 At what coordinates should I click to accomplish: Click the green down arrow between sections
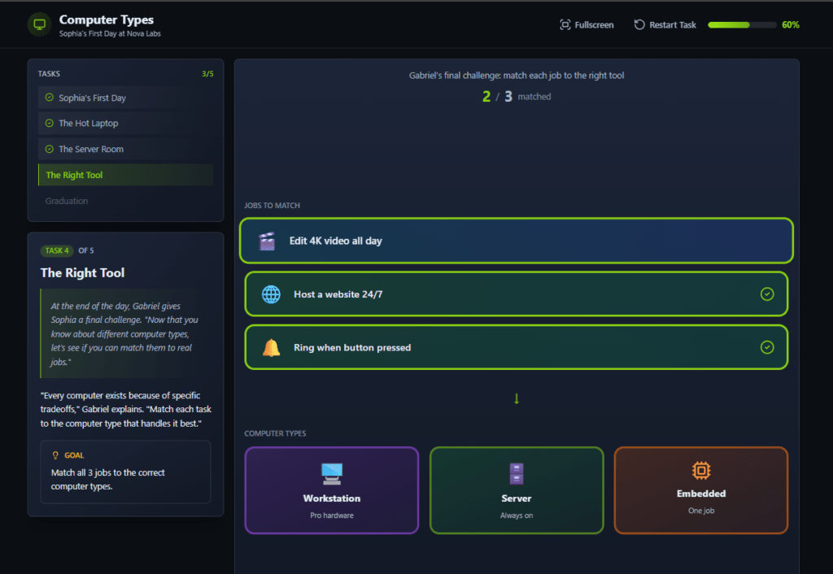point(517,398)
